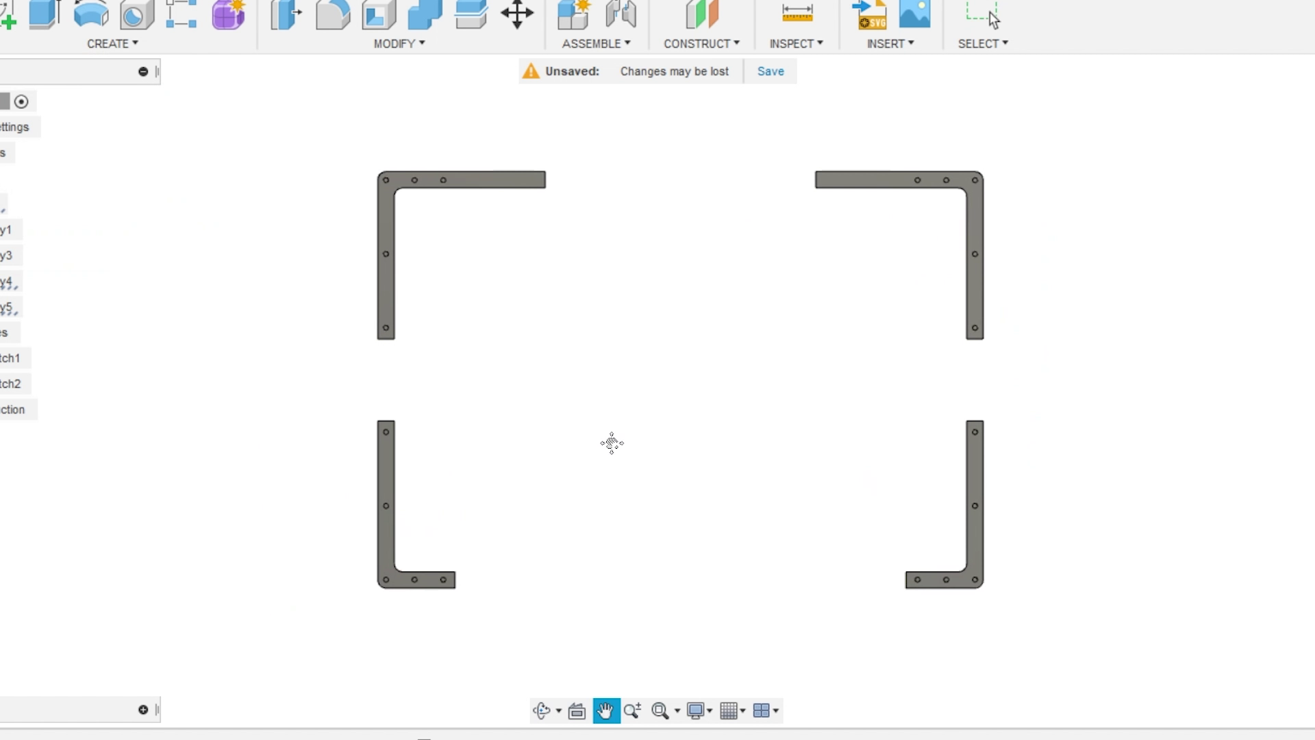Collapse the browser panel minus button
Image resolution: width=1315 pixels, height=740 pixels.
pyautogui.click(x=143, y=71)
